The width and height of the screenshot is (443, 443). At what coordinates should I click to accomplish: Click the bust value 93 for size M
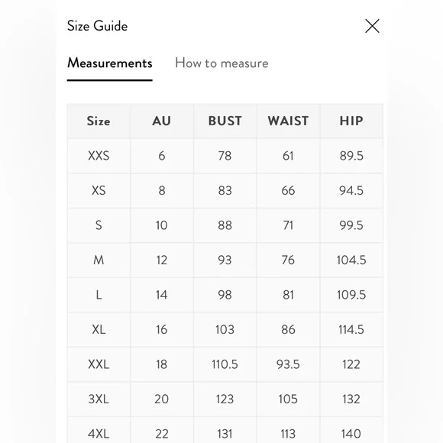(x=225, y=260)
